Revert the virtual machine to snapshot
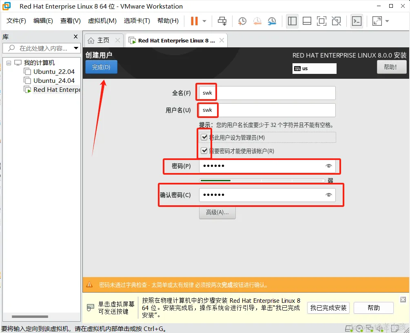The height and width of the screenshot is (333, 410). click(x=257, y=21)
